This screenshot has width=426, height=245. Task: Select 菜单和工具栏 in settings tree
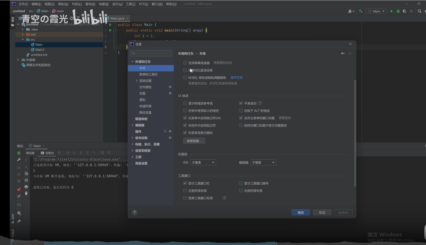[148, 74]
